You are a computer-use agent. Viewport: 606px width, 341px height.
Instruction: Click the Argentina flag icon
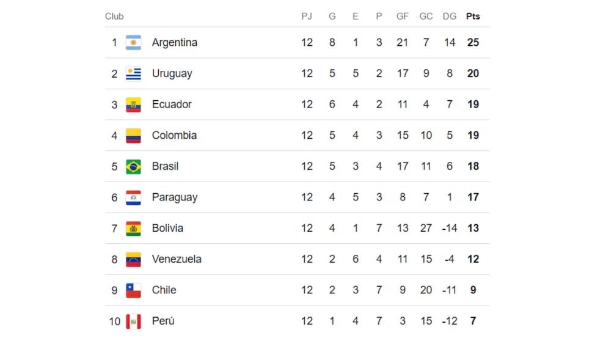pos(133,43)
